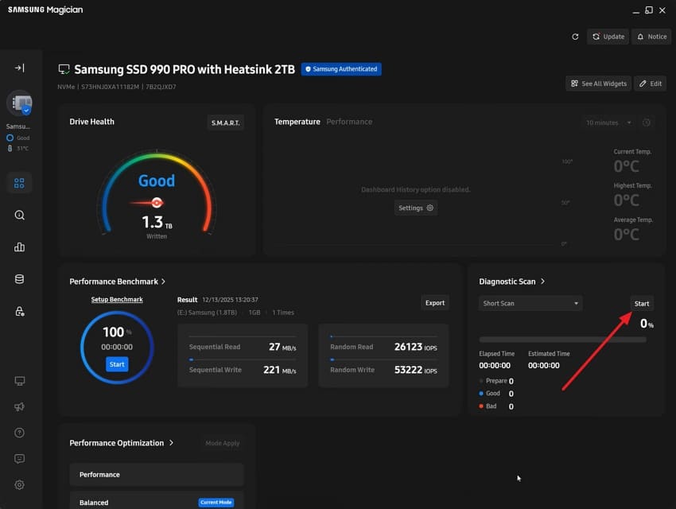Click the Good sector count row
Image resolution: width=676 pixels, height=509 pixels.
coord(496,394)
